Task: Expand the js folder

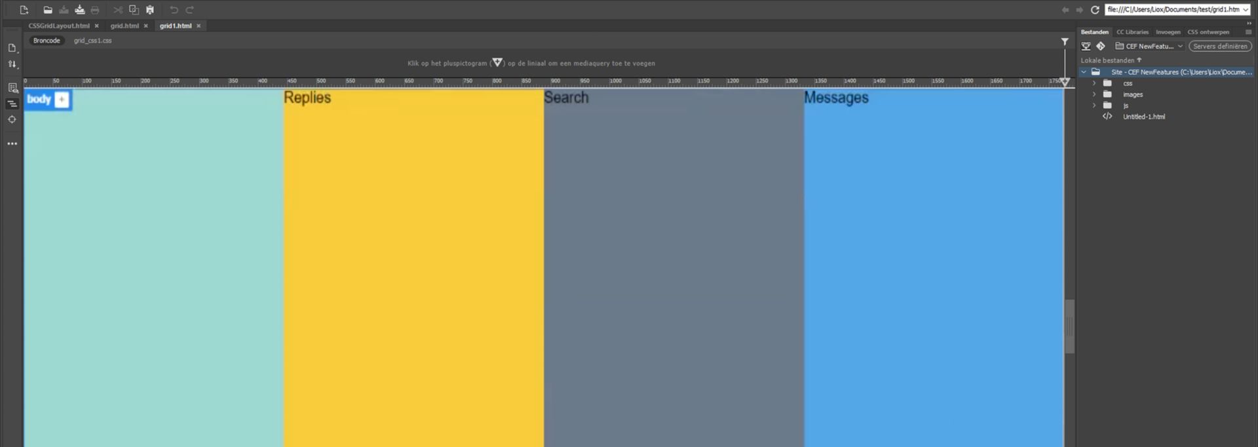Action: [1094, 106]
